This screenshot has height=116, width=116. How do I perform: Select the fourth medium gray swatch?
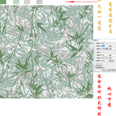point(39,2)
